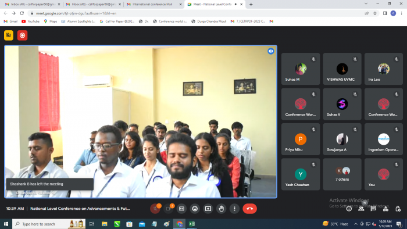This screenshot has width=407, height=229.
Task: Launch Excel from the Windows taskbar
Action: [192, 224]
